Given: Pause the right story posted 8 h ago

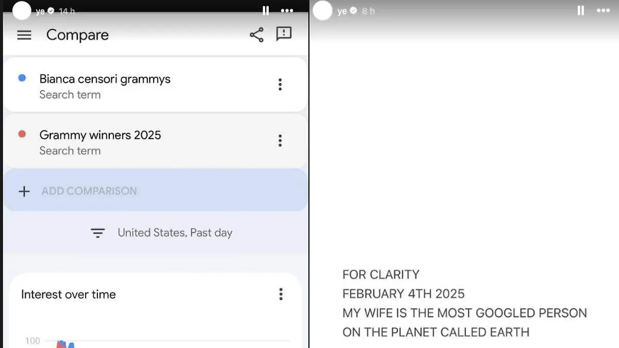Looking at the screenshot, I should [581, 11].
